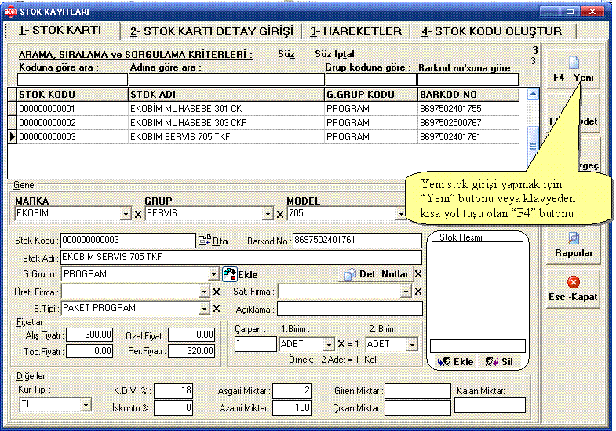Expand the GRUP dropdown
616x431 pixels.
coord(268,214)
